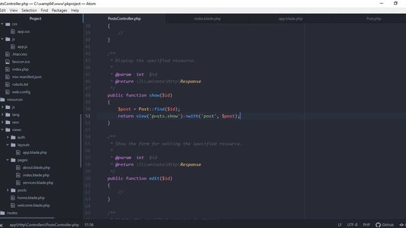The image size is (406, 228).
Task: Switch to app.blade.php tab
Action: coord(291,18)
